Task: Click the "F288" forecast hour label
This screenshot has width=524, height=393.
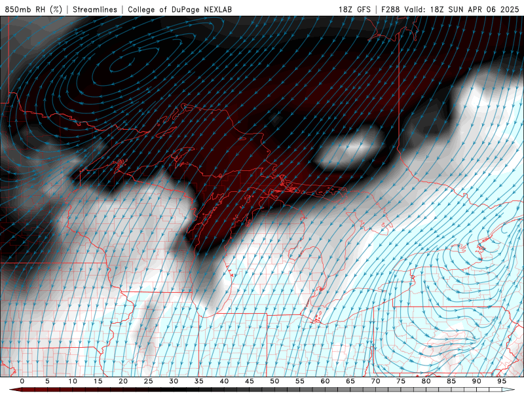Action: pyautogui.click(x=390, y=9)
